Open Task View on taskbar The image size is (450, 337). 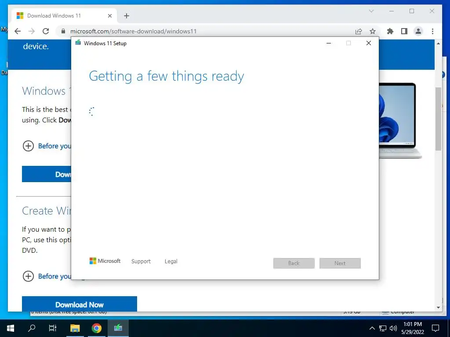click(x=53, y=328)
